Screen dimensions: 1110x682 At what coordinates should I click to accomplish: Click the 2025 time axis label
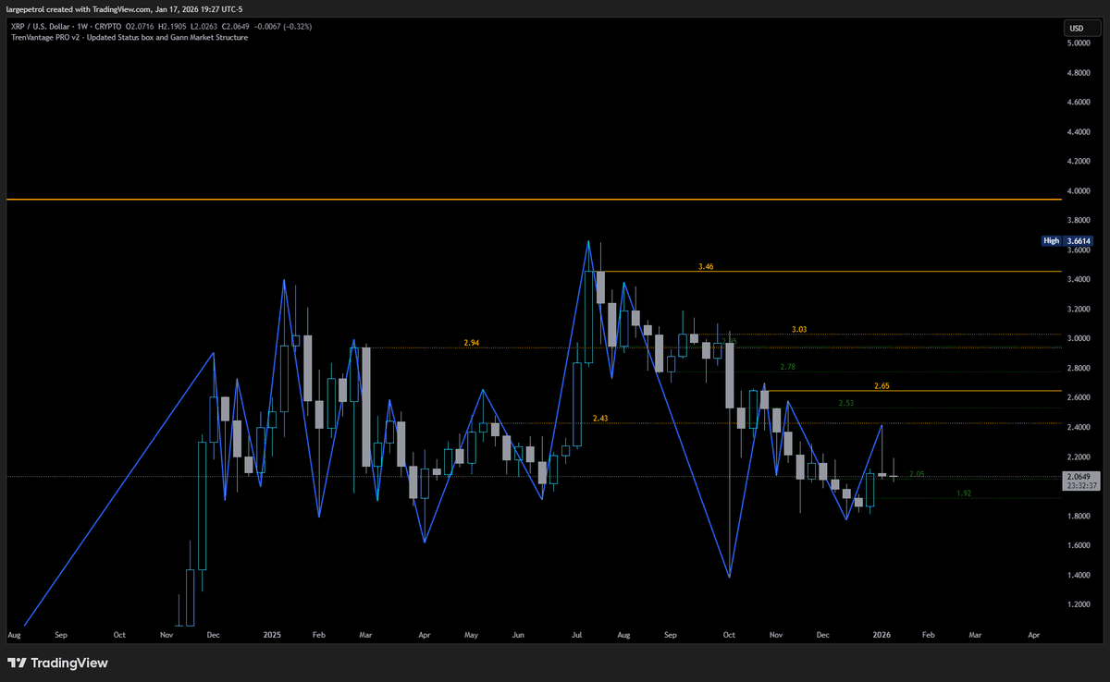[x=272, y=636]
